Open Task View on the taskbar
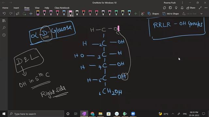The image size is (209, 117). click(76, 114)
